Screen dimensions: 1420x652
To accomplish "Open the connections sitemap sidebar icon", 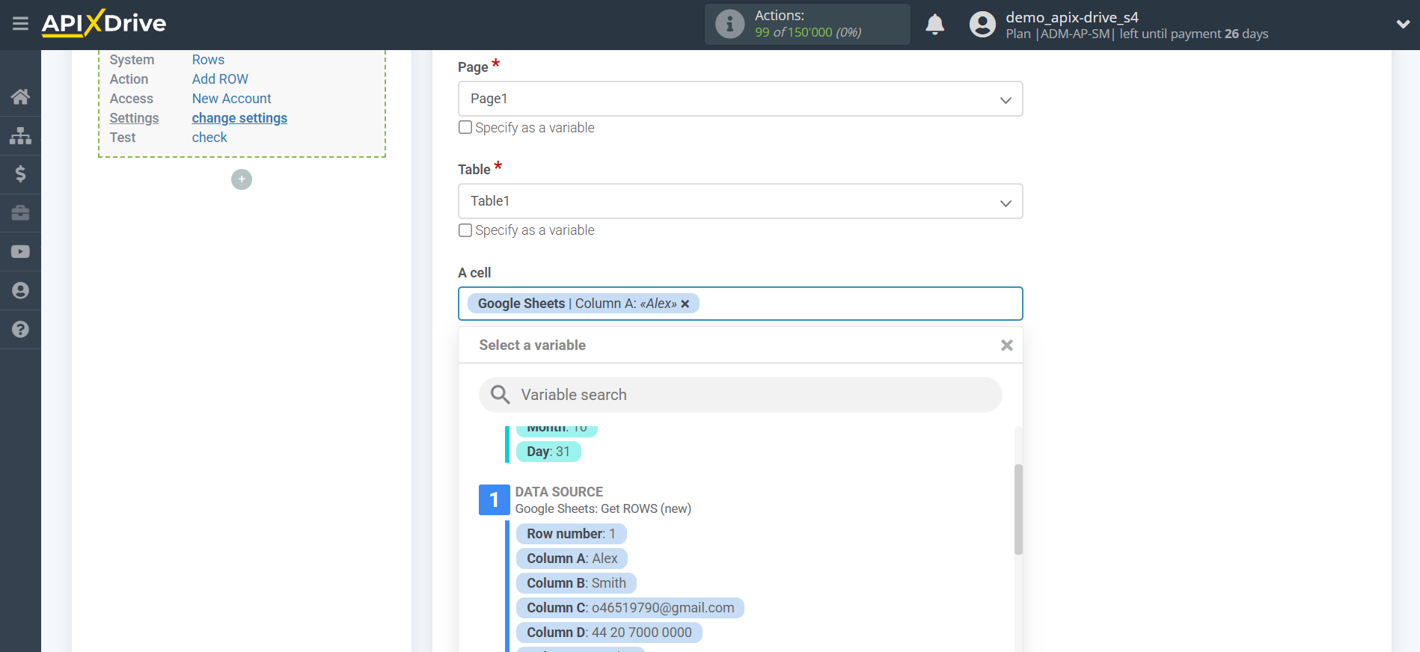I will click(x=20, y=135).
